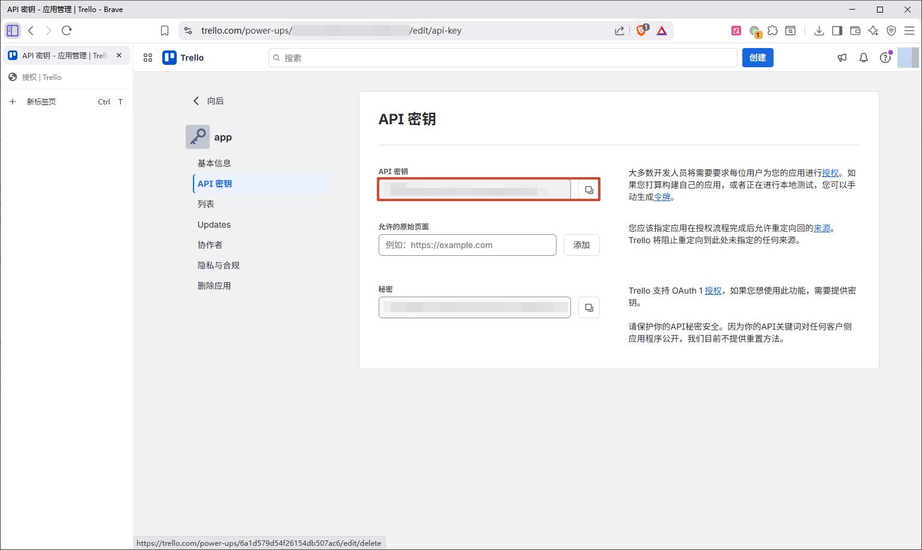Open Trello help question mark icon
The width and height of the screenshot is (922, 550).
click(x=885, y=58)
